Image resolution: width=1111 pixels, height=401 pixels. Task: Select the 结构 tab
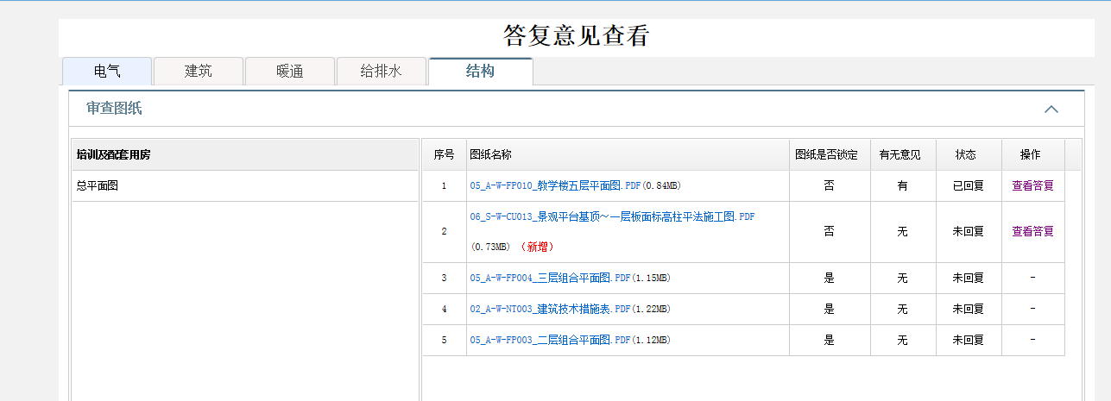point(480,72)
